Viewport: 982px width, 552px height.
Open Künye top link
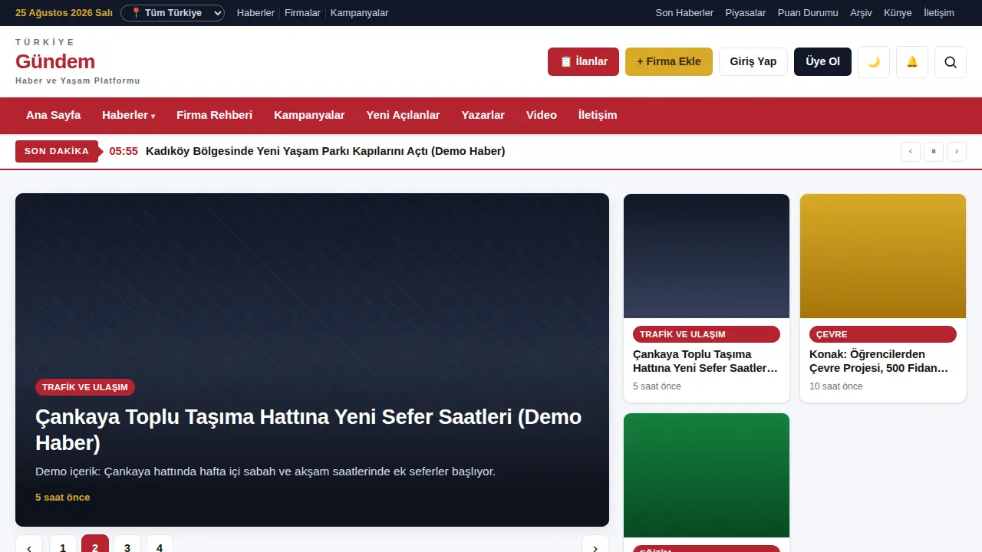pyautogui.click(x=898, y=13)
